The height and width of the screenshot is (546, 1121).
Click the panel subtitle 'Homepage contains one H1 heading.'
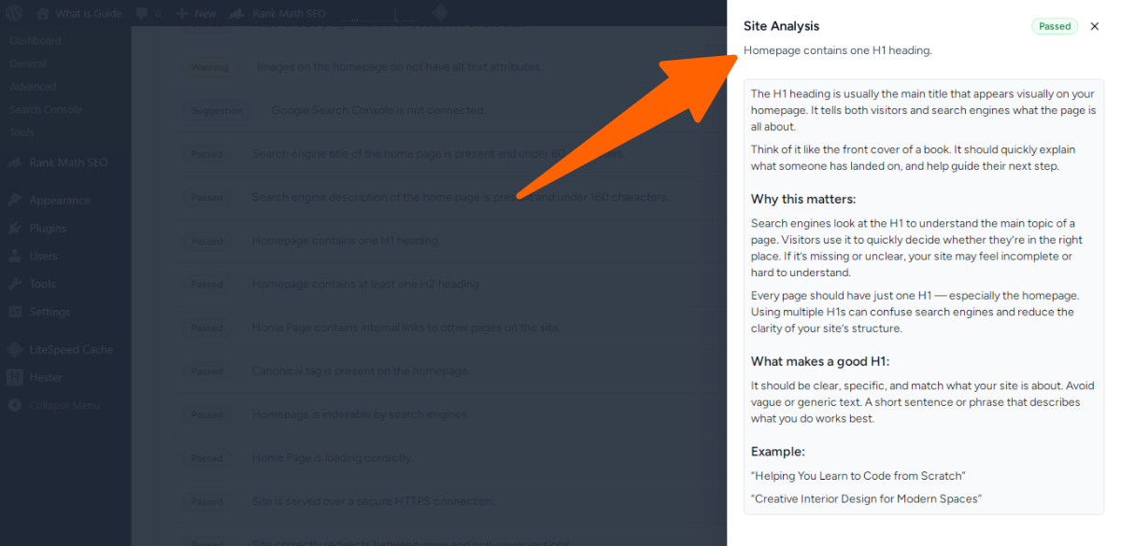838,50
